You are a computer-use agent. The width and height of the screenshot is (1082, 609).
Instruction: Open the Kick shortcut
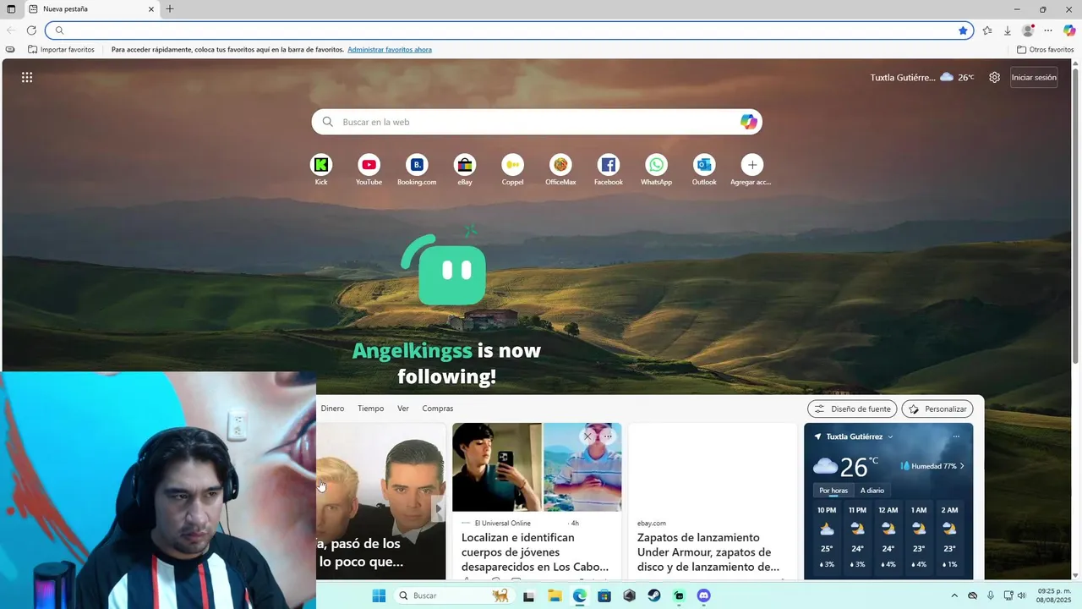pyautogui.click(x=321, y=165)
